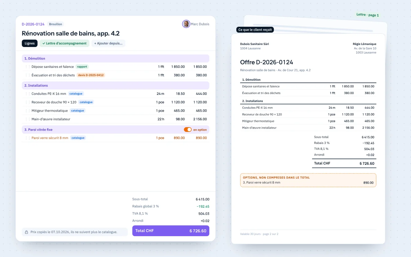Select the '1. Démolition' section header
This screenshot has width=411, height=257.
[115, 58]
